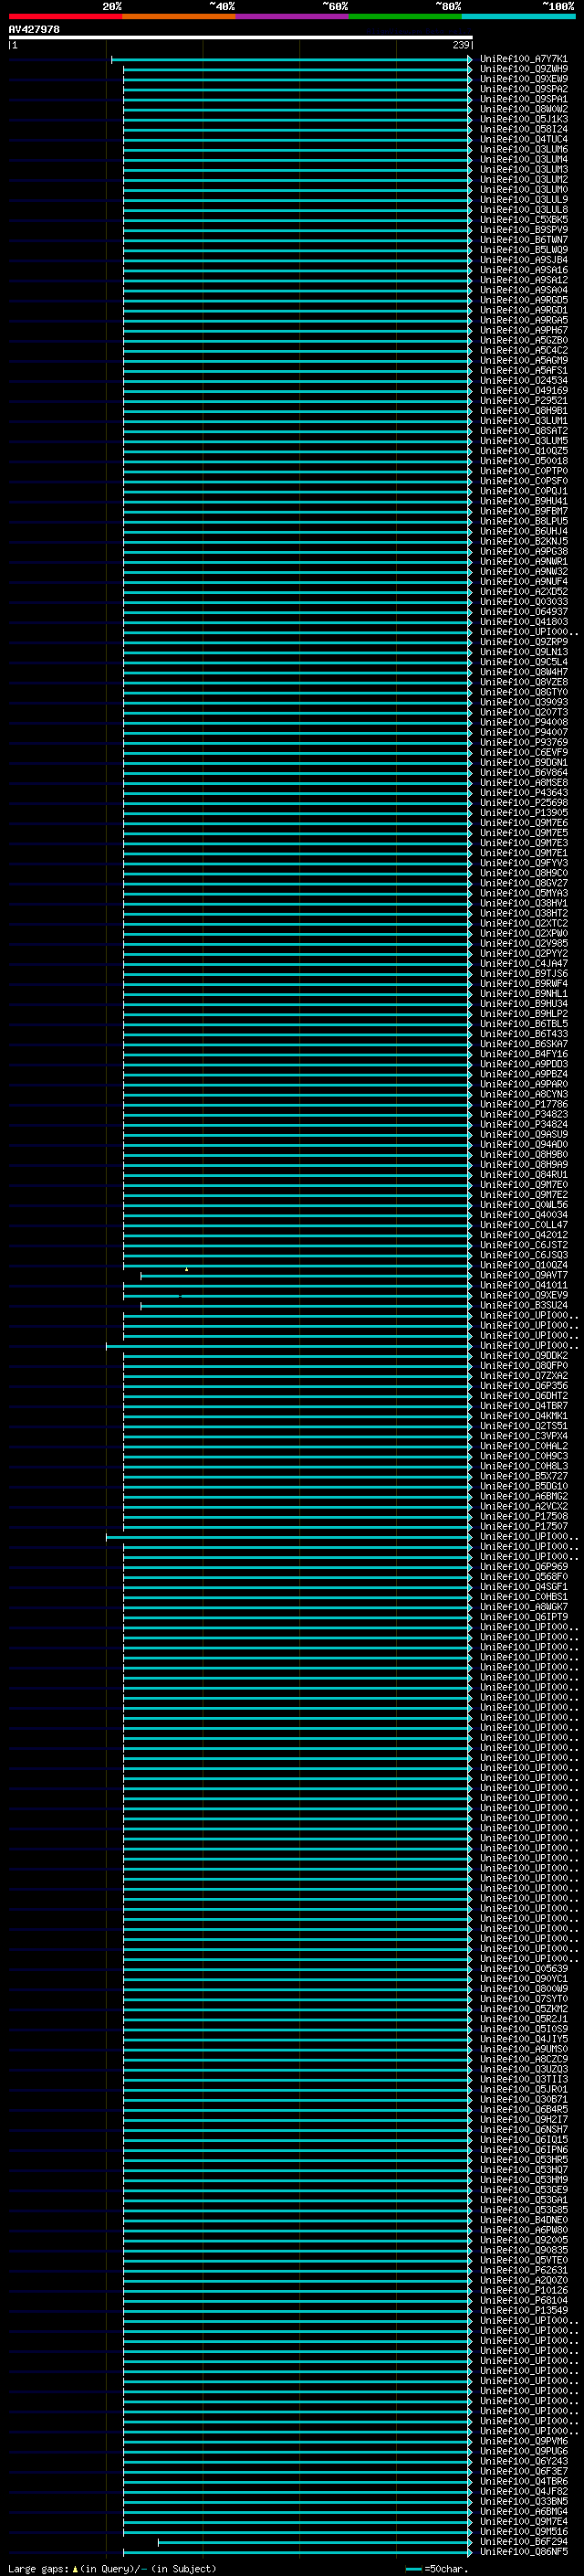This screenshot has width=584, height=2576.
Task: Click the purple ~60% identity legend segment
Action: [293, 16]
